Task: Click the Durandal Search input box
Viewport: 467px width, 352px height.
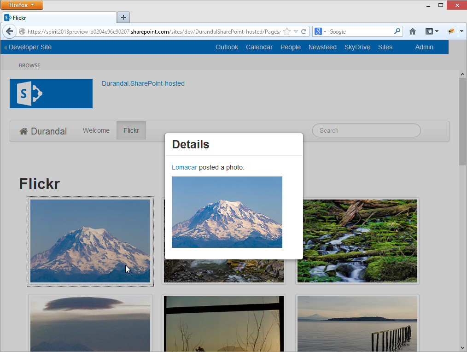Action: (x=366, y=130)
